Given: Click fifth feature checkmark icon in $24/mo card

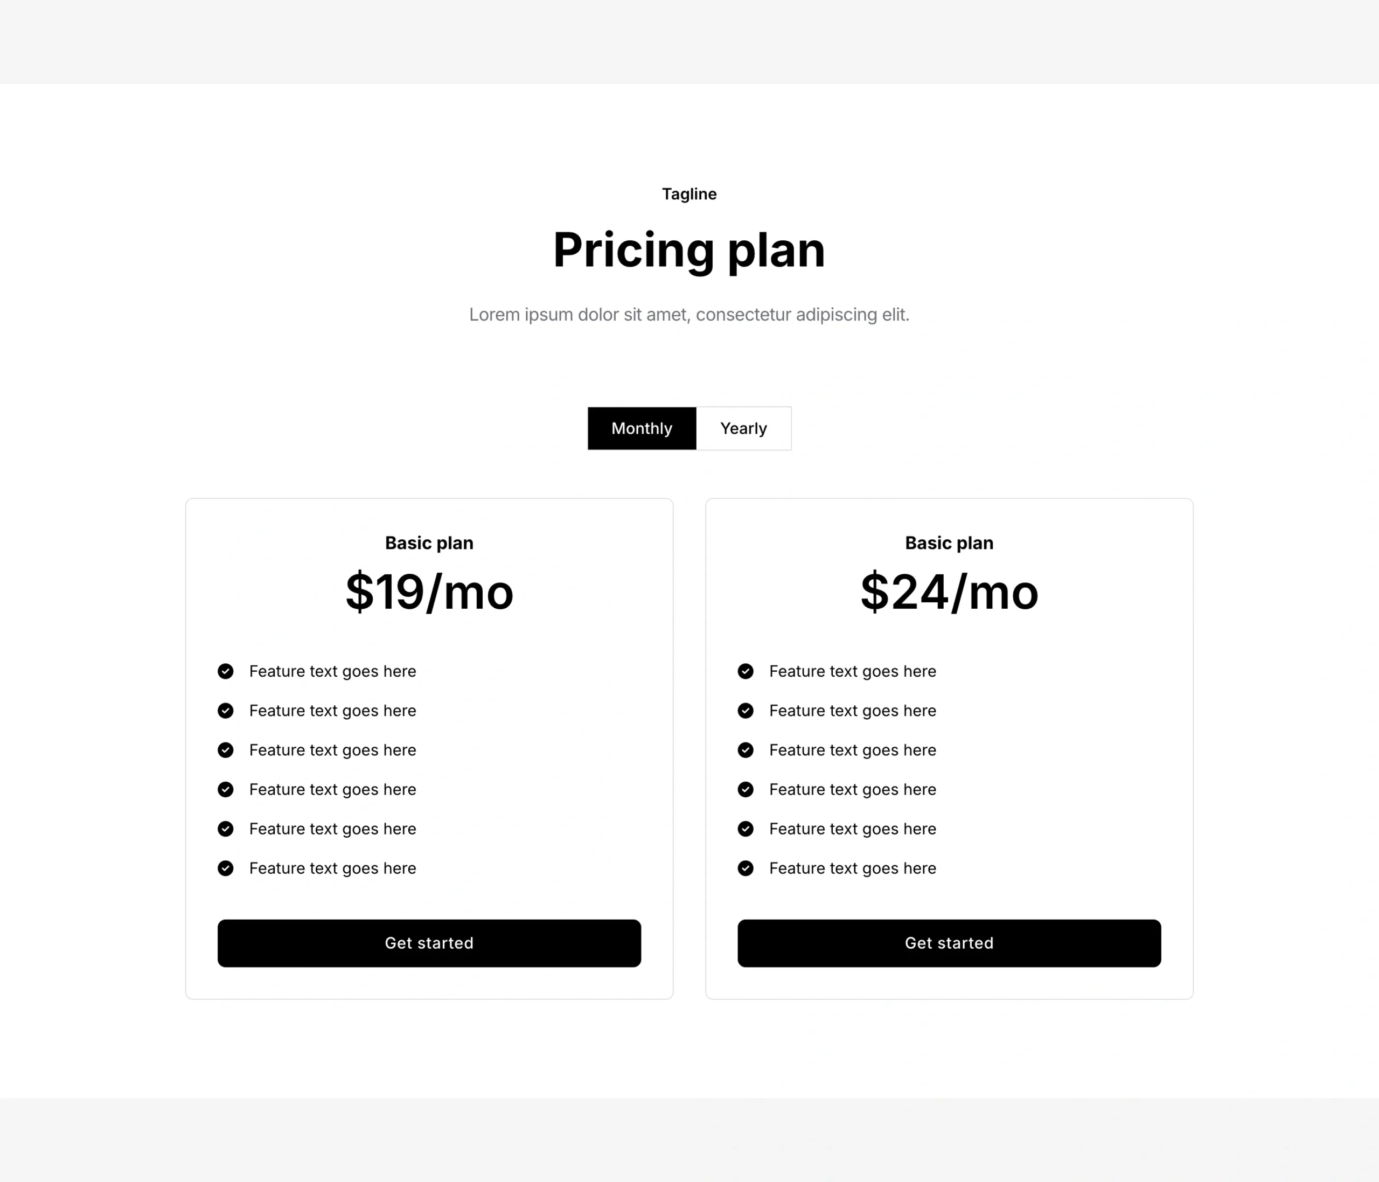Looking at the screenshot, I should click(x=746, y=829).
